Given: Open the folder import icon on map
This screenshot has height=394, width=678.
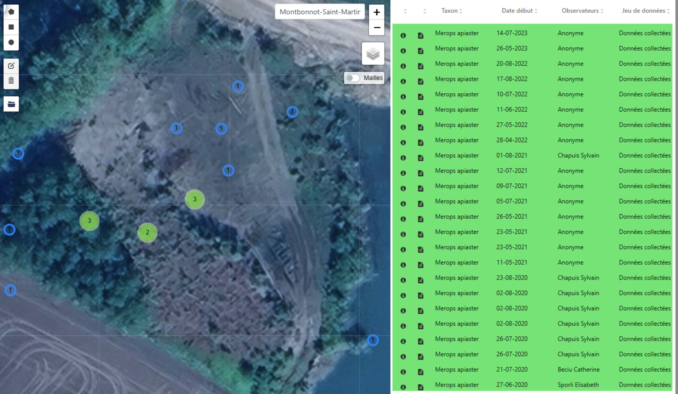Looking at the screenshot, I should pos(11,104).
